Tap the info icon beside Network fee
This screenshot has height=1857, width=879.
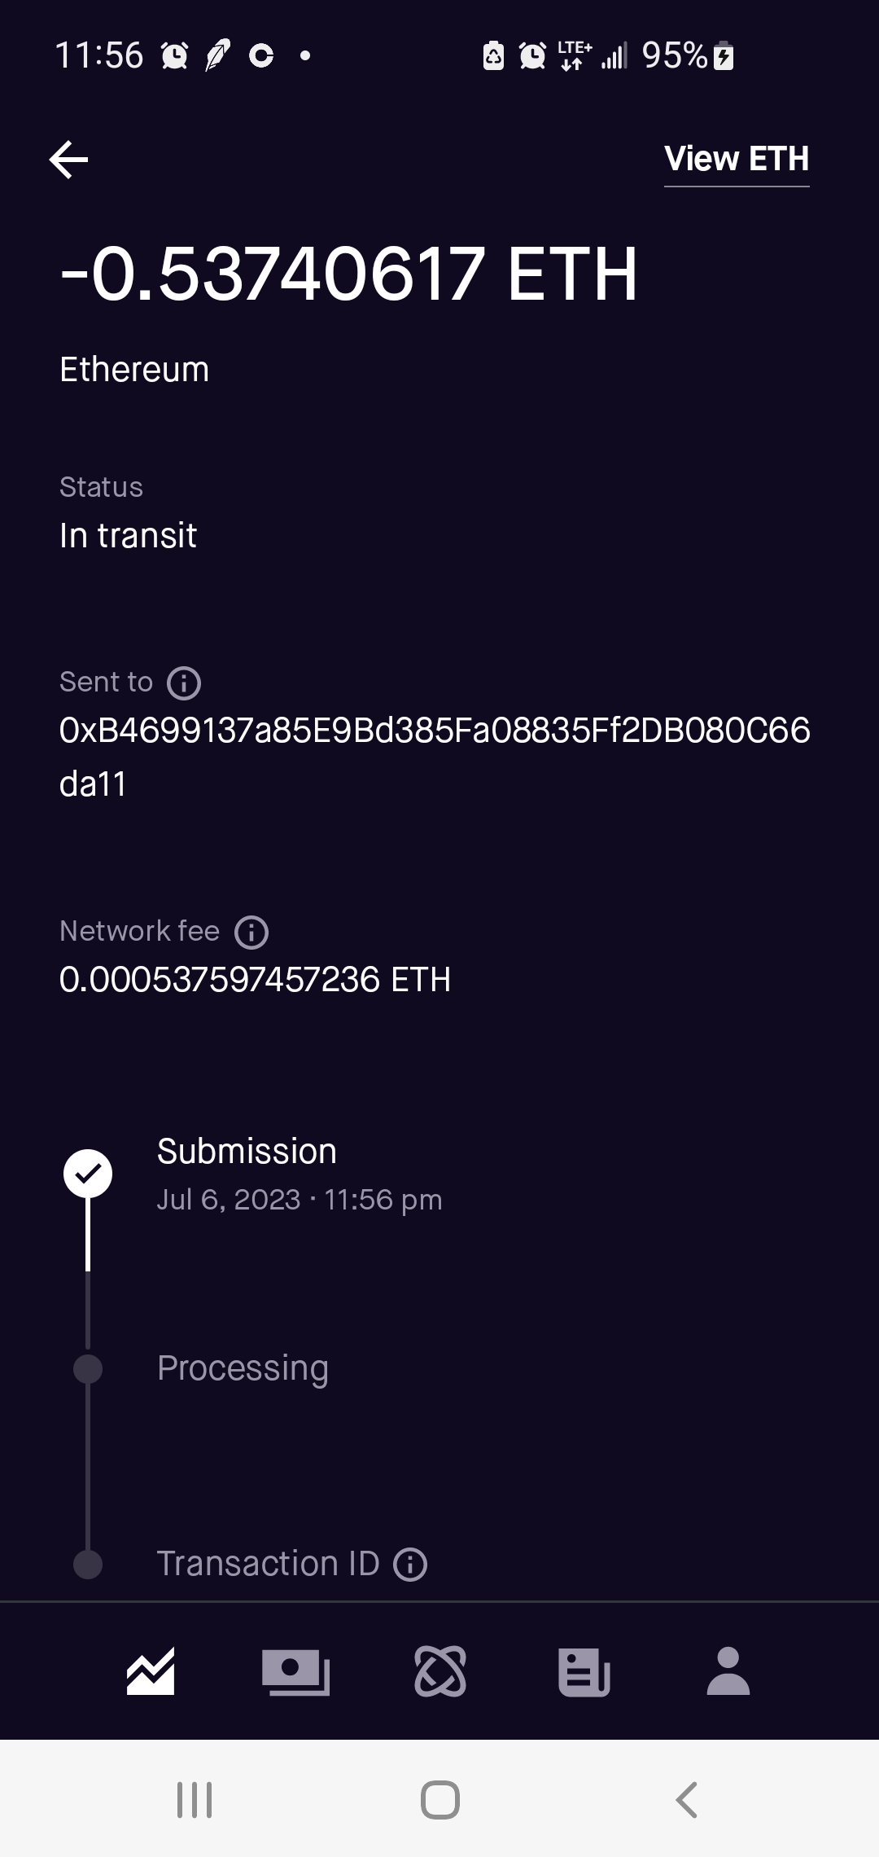coord(251,933)
